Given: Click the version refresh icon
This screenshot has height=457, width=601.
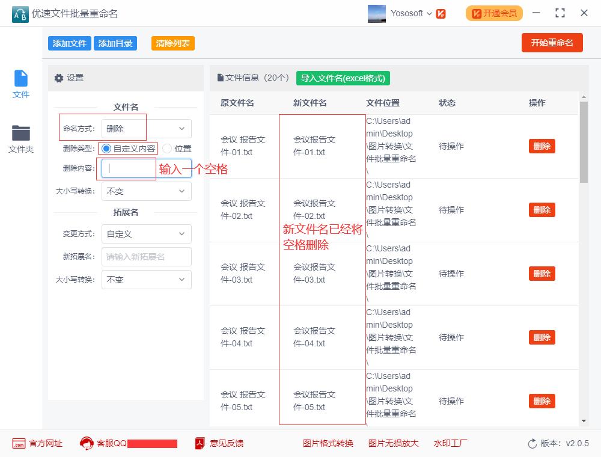Looking at the screenshot, I should coord(532,444).
